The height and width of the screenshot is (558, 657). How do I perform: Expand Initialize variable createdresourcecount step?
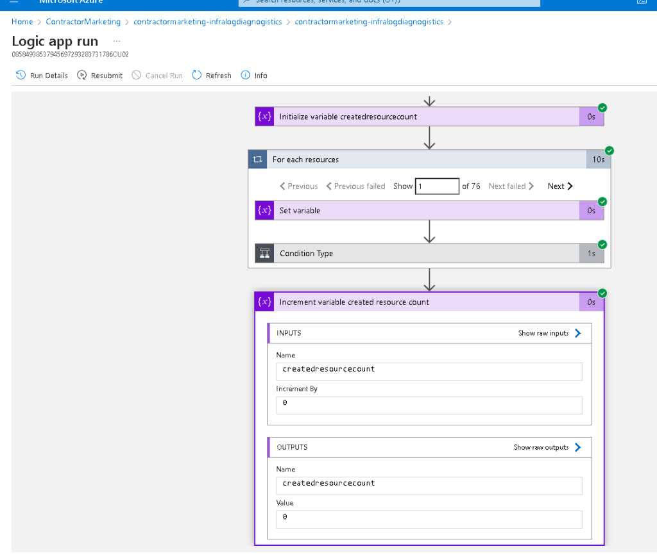click(429, 117)
